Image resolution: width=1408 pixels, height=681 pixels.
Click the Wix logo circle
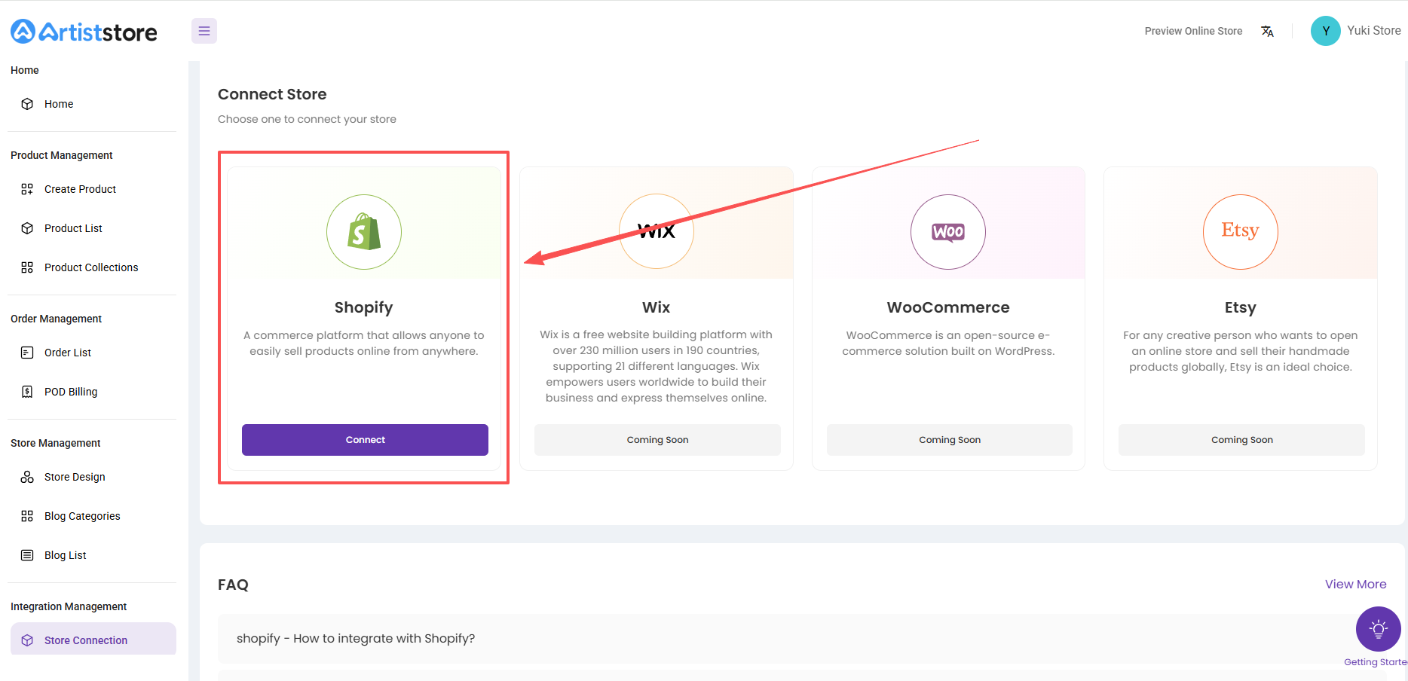[657, 231]
